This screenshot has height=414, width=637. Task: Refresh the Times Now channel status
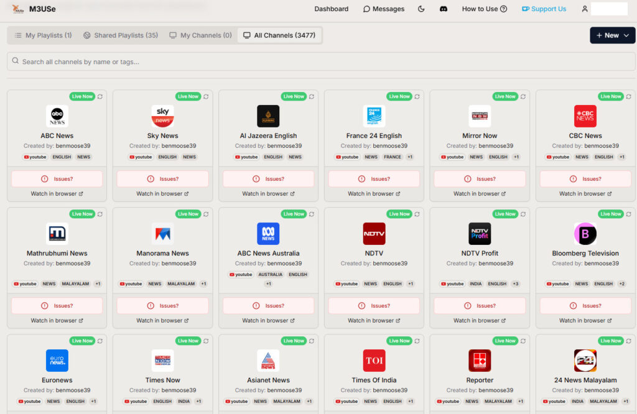point(206,341)
